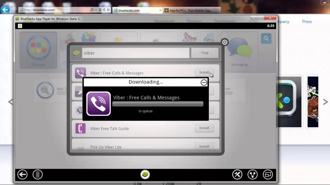Click the Viber purple phone app icon
Screen dimensions: 330x185
(x=98, y=104)
